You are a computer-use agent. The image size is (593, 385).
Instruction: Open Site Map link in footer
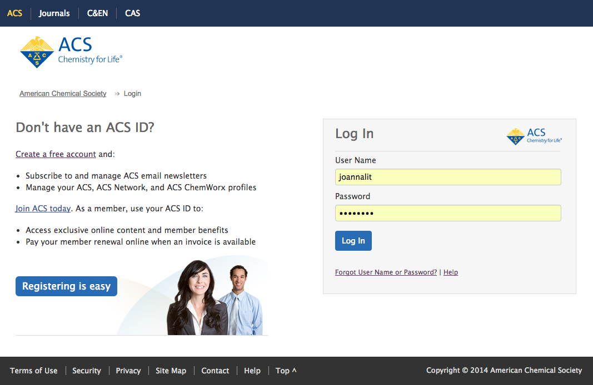(x=171, y=371)
